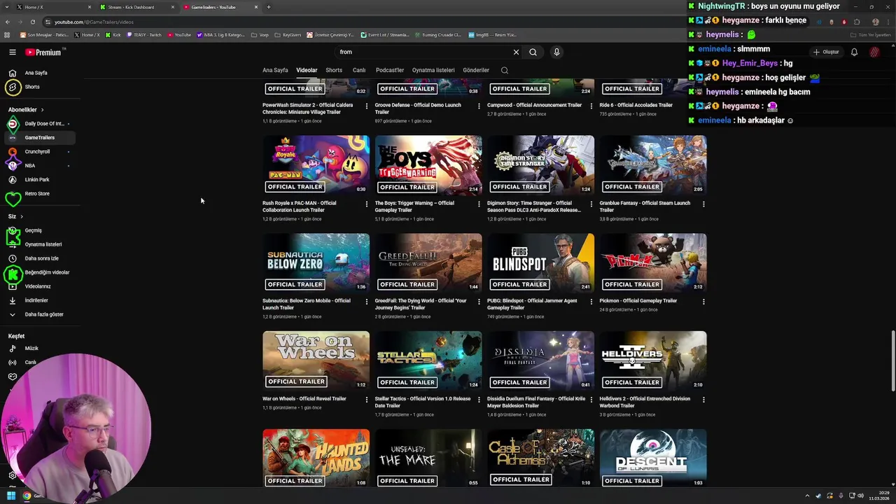Open Windows Start menu
Image resolution: width=896 pixels, height=504 pixels.
11,496
